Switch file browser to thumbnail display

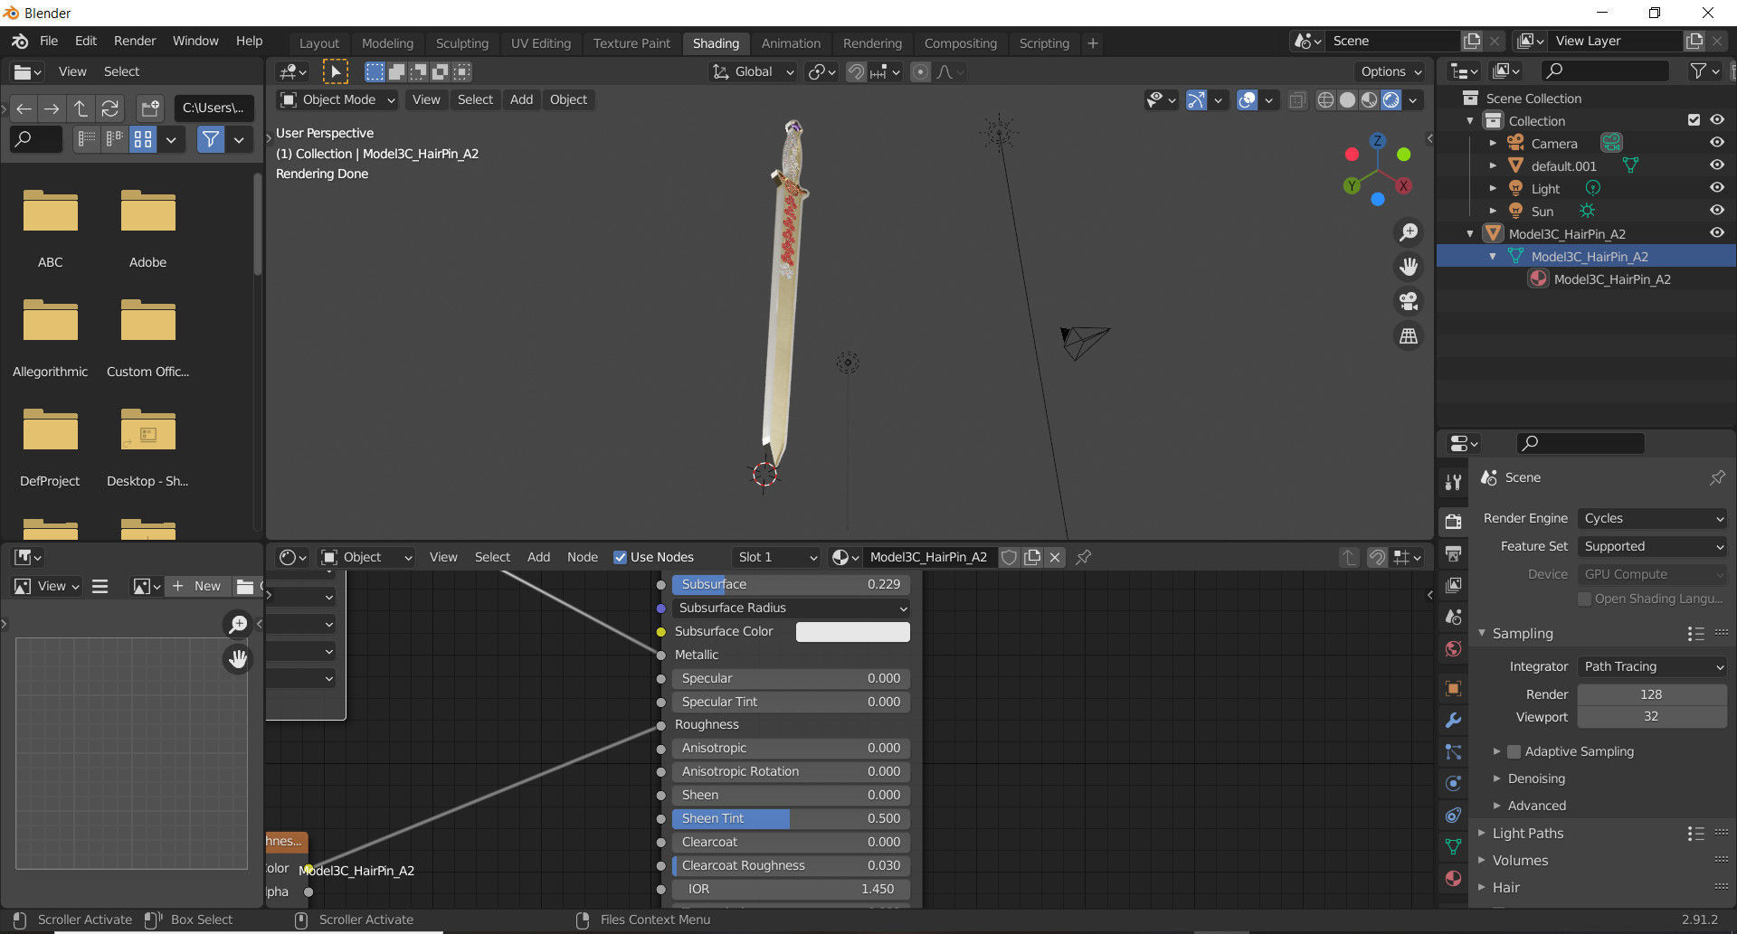pos(143,139)
